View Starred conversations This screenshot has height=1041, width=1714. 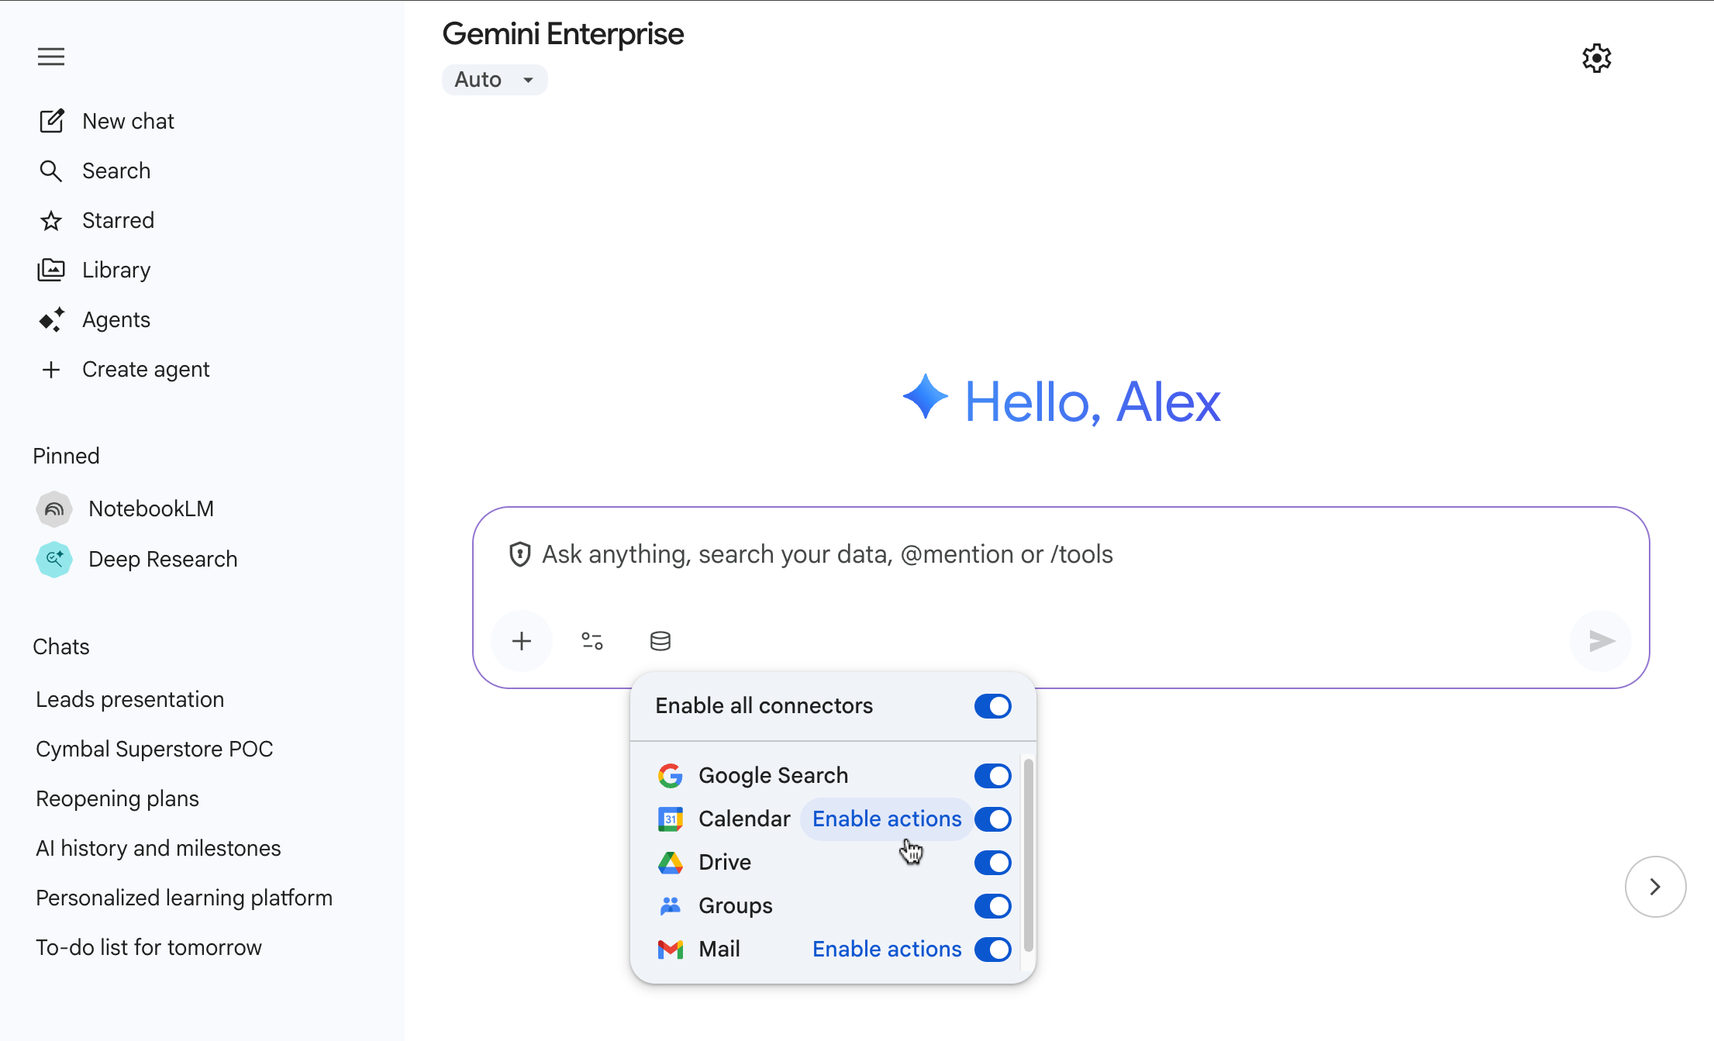tap(119, 220)
